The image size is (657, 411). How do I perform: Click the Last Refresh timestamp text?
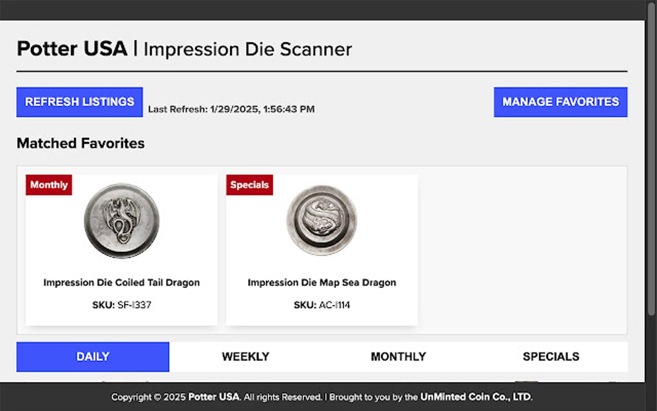pyautogui.click(x=231, y=109)
